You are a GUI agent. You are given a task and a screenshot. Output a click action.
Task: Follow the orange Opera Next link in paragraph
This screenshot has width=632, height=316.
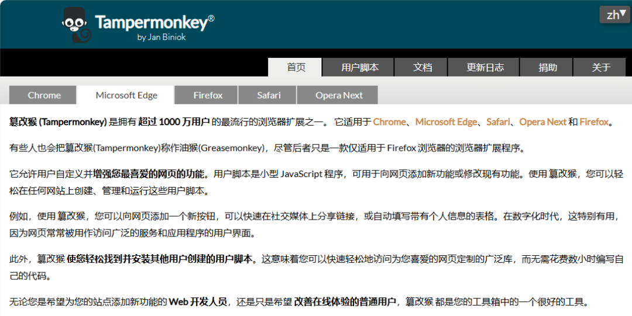coord(542,121)
